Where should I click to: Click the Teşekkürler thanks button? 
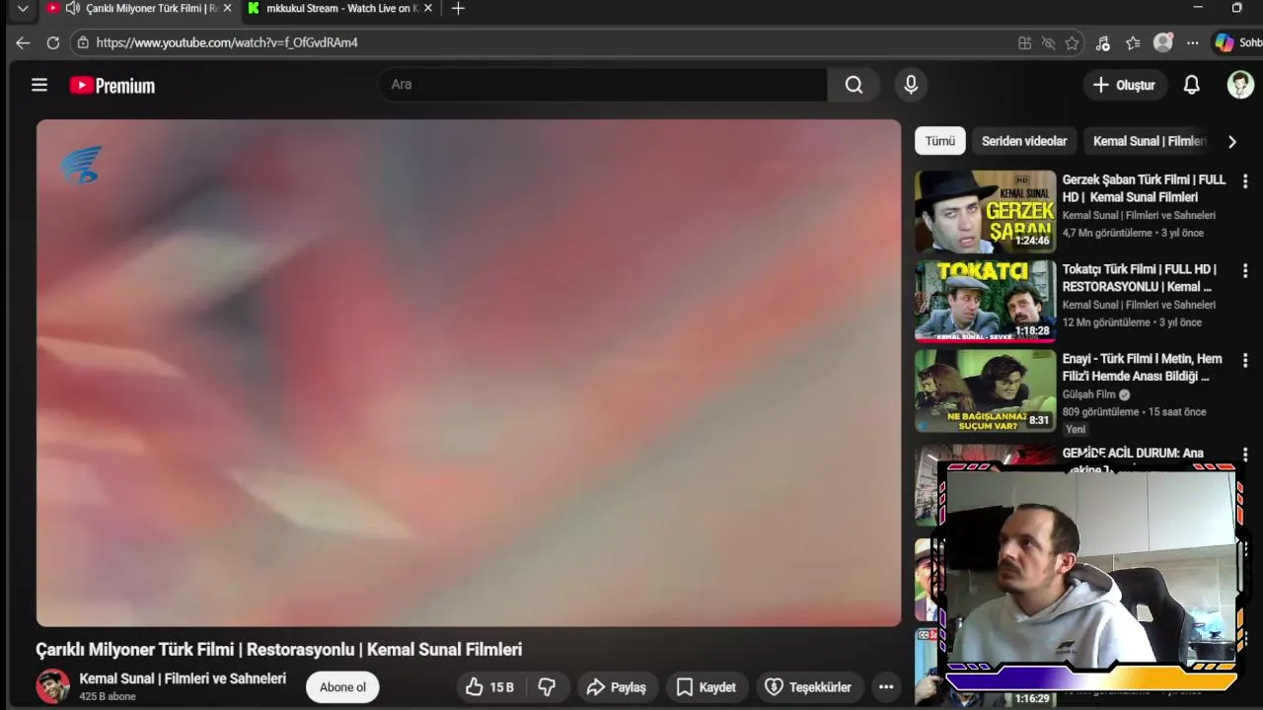pyautogui.click(x=808, y=687)
